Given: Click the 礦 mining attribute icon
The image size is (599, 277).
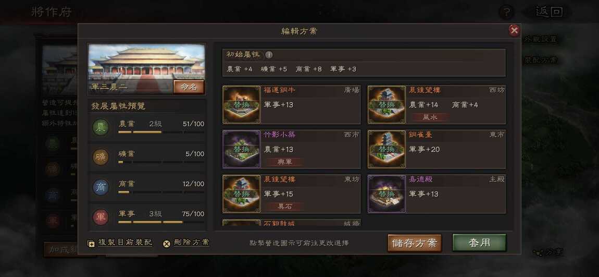Looking at the screenshot, I should coord(101,157).
